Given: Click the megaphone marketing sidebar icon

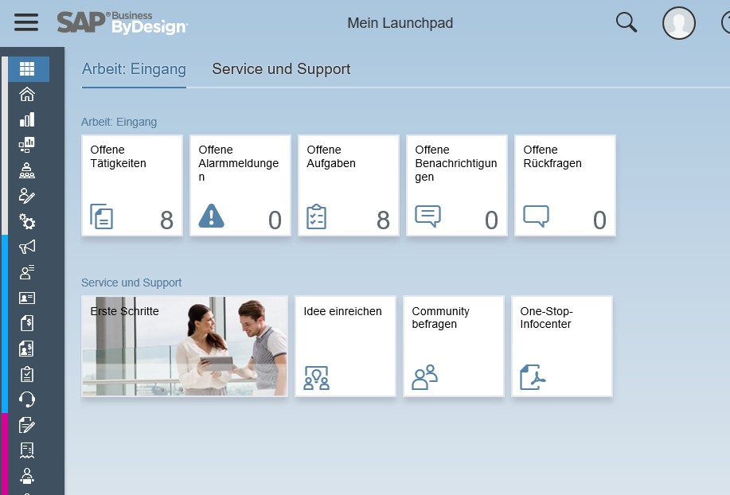Looking at the screenshot, I should pos(27,247).
